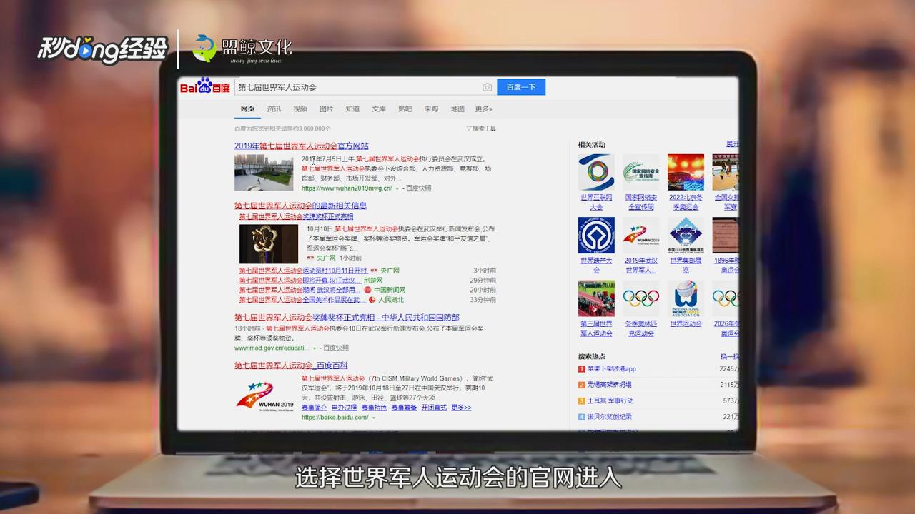Open the 开闭幕式 sublink
The height and width of the screenshot is (514, 915).
[434, 408]
